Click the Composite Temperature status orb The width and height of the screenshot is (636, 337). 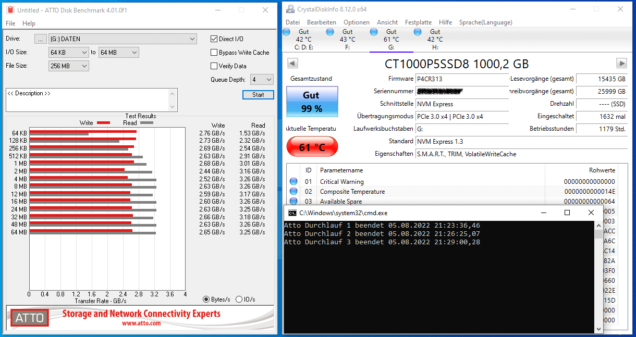coord(293,191)
